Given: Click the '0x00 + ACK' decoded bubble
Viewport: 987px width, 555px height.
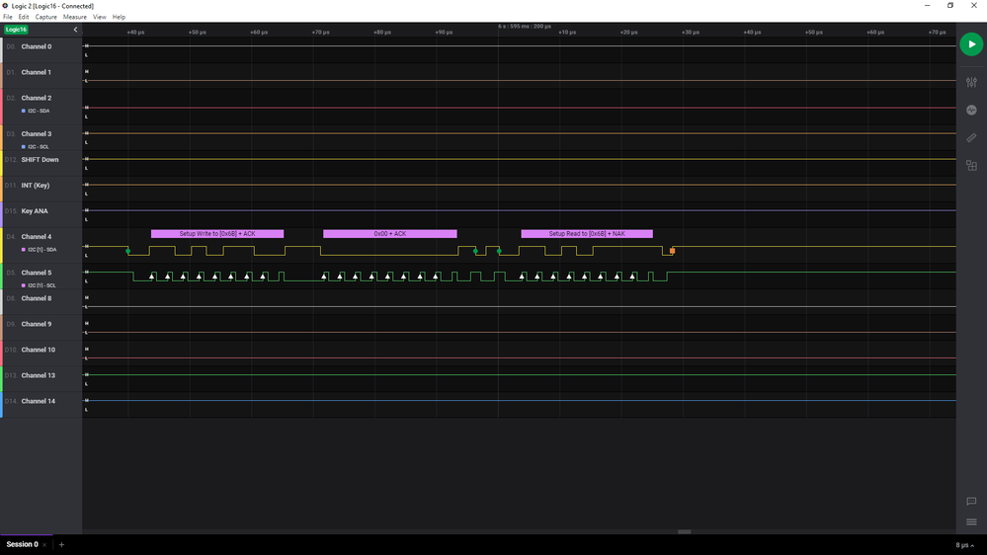Looking at the screenshot, I should (x=390, y=233).
